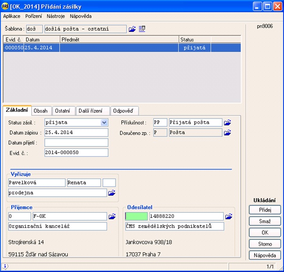Click the Pavelková surname field

pyautogui.click(x=37, y=183)
